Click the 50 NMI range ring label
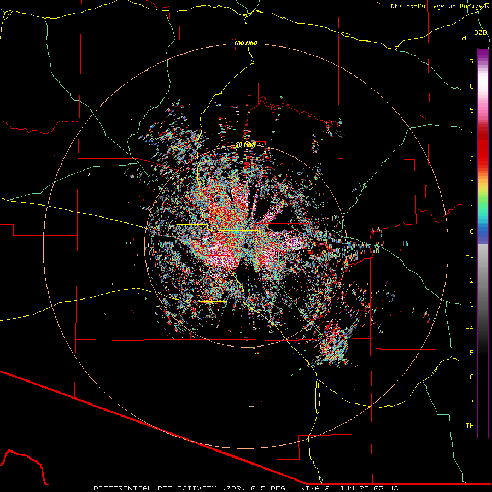The image size is (492, 492). click(245, 144)
